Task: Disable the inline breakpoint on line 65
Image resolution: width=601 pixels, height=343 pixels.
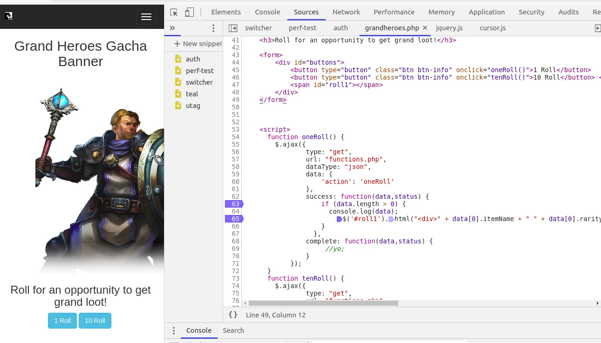Action: (339, 219)
